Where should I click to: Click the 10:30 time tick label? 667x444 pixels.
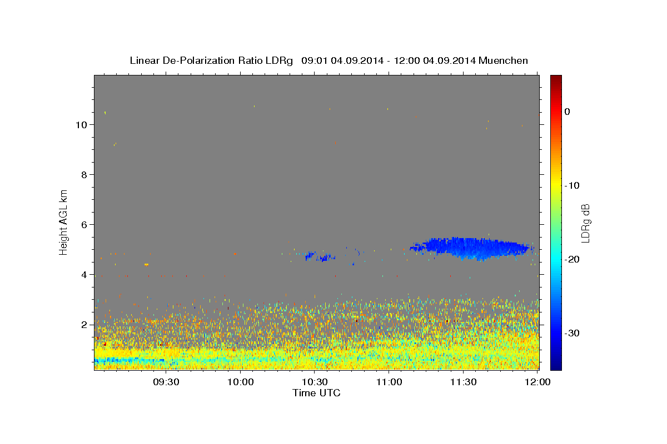click(x=315, y=382)
